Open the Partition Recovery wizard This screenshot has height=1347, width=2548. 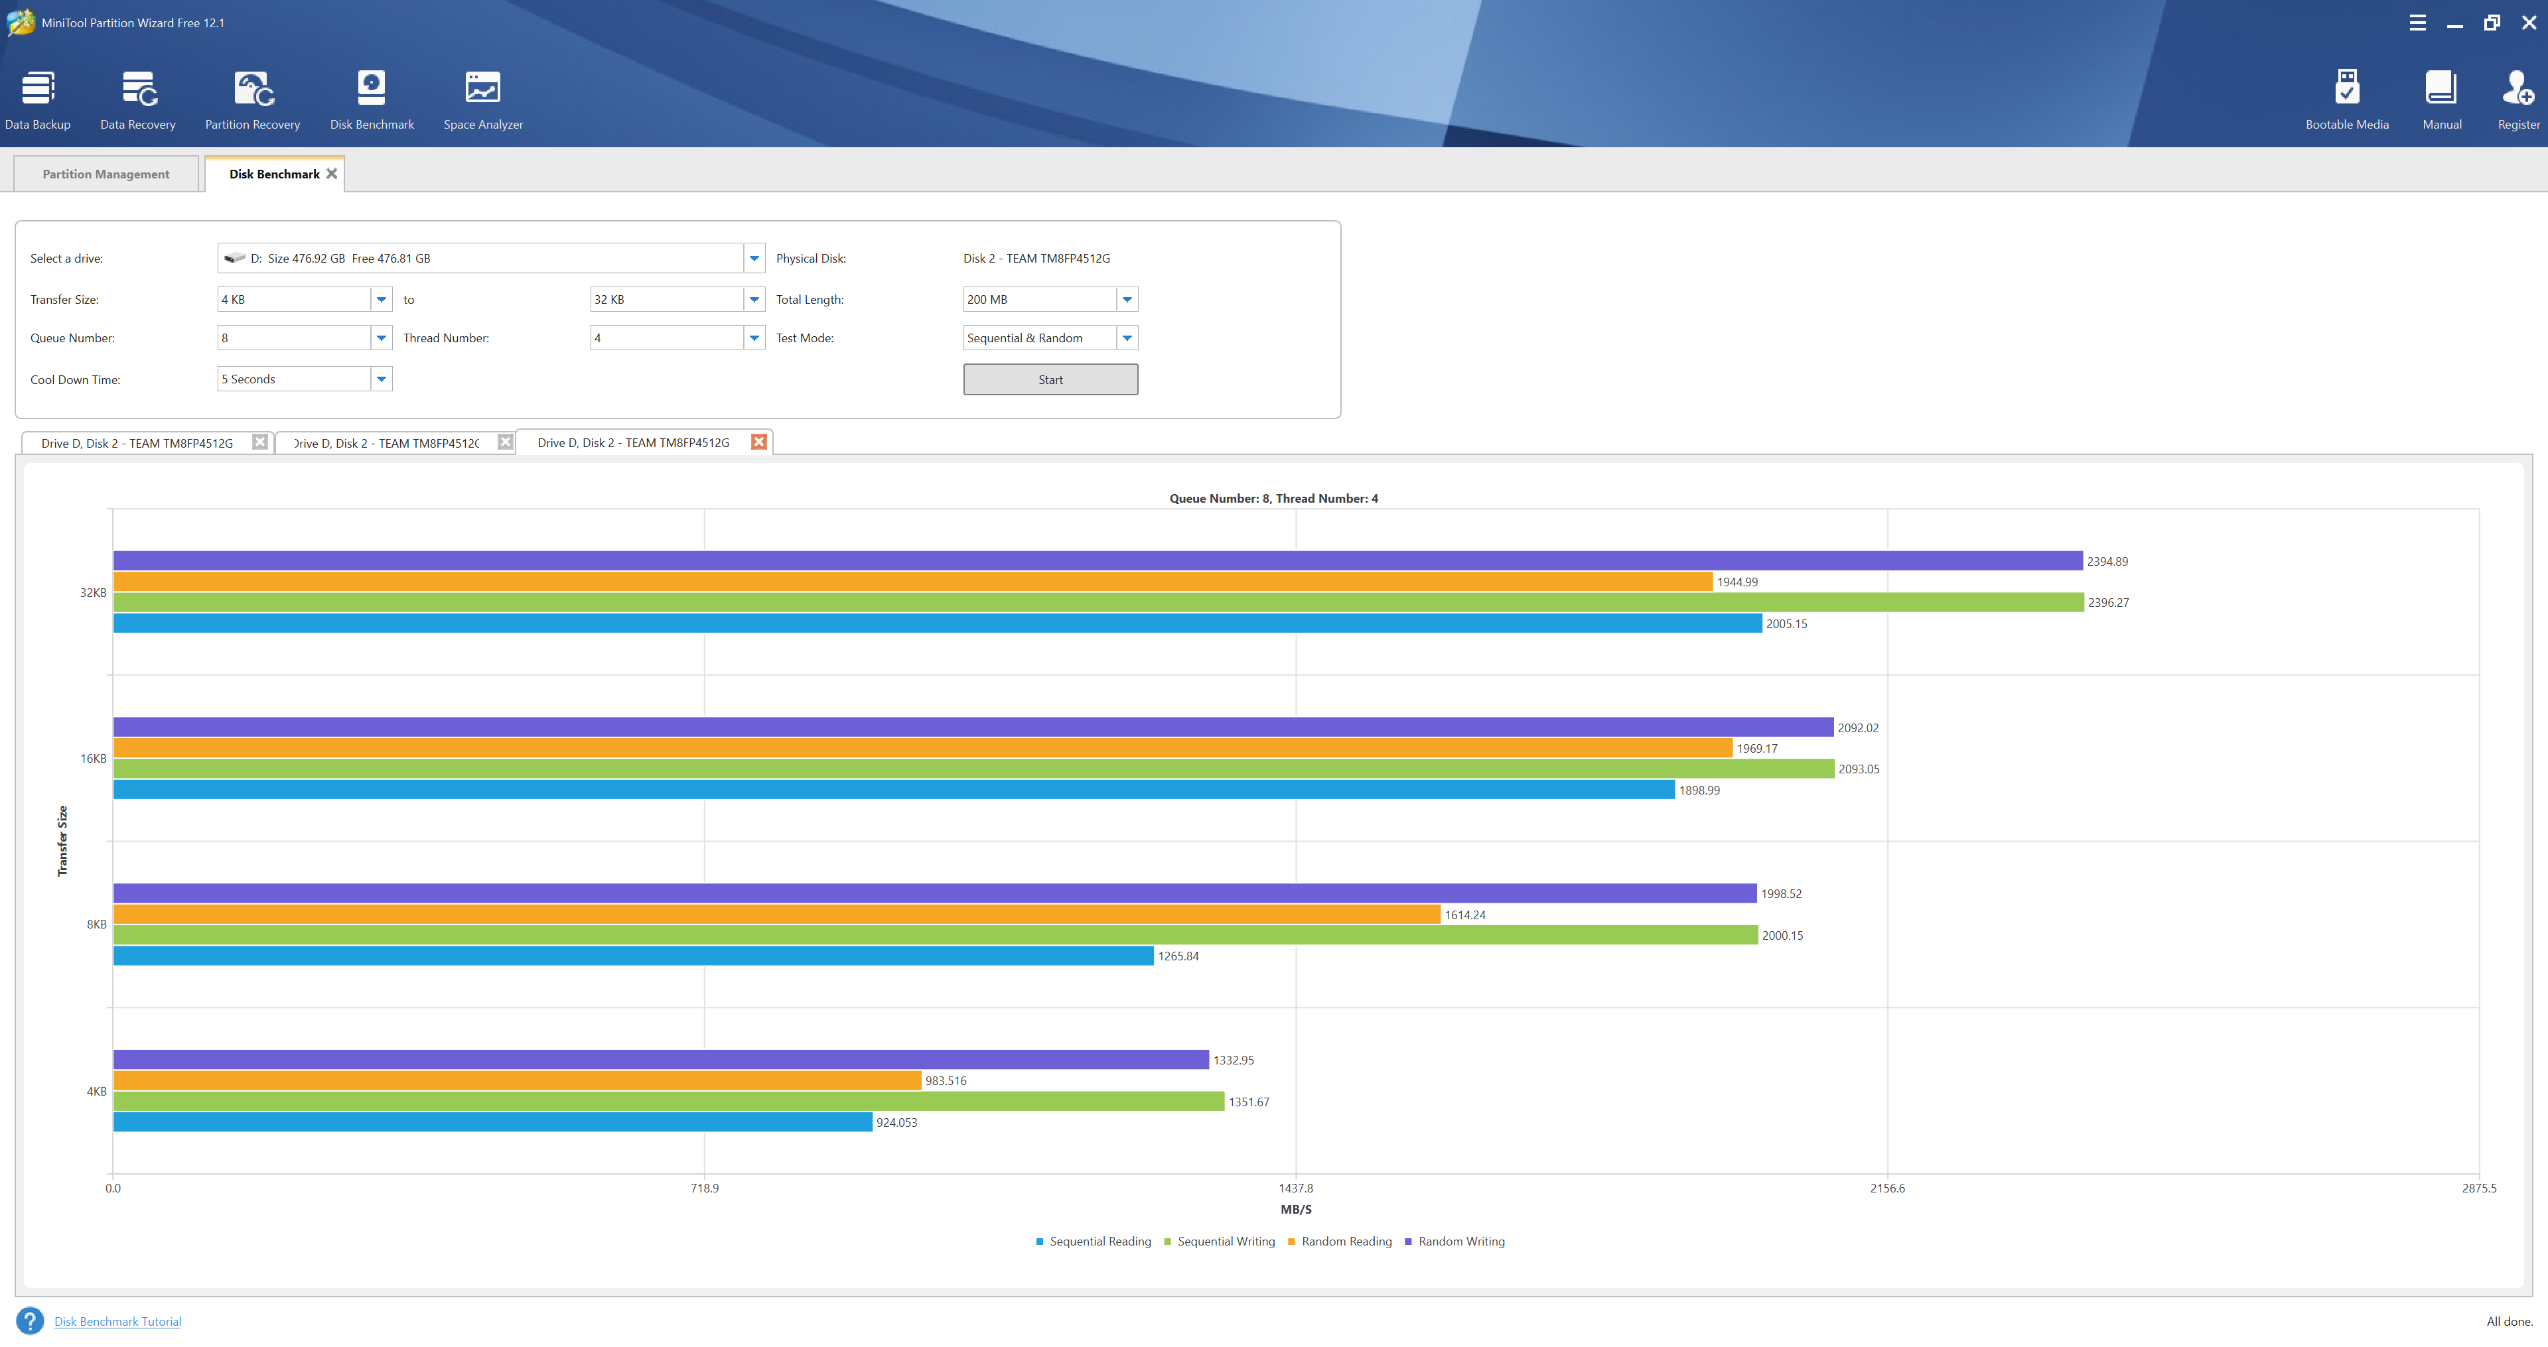(252, 99)
